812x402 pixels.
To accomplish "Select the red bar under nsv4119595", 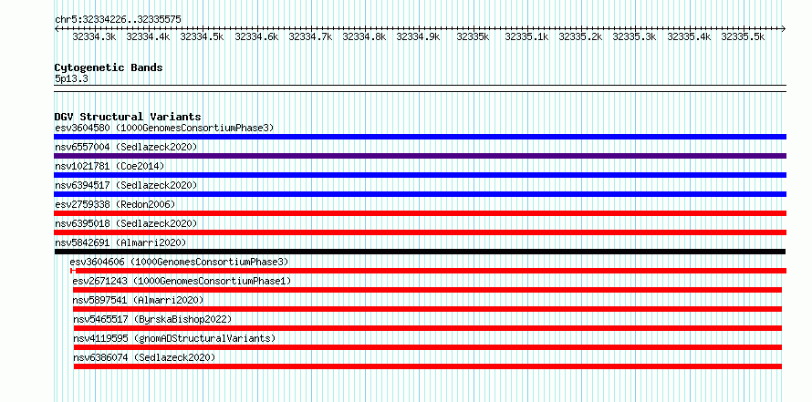I will [427, 347].
